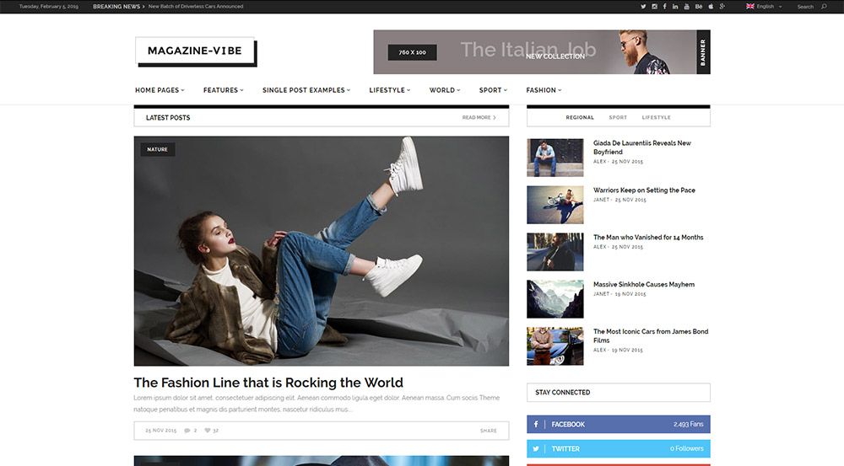
Task: Click the YouTube icon in top bar
Action: (x=686, y=6)
